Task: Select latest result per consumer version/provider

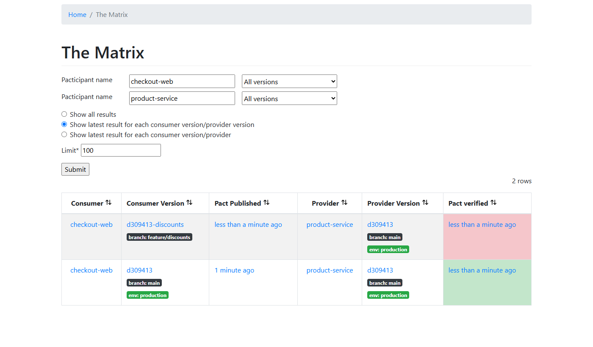Action: [x=64, y=135]
